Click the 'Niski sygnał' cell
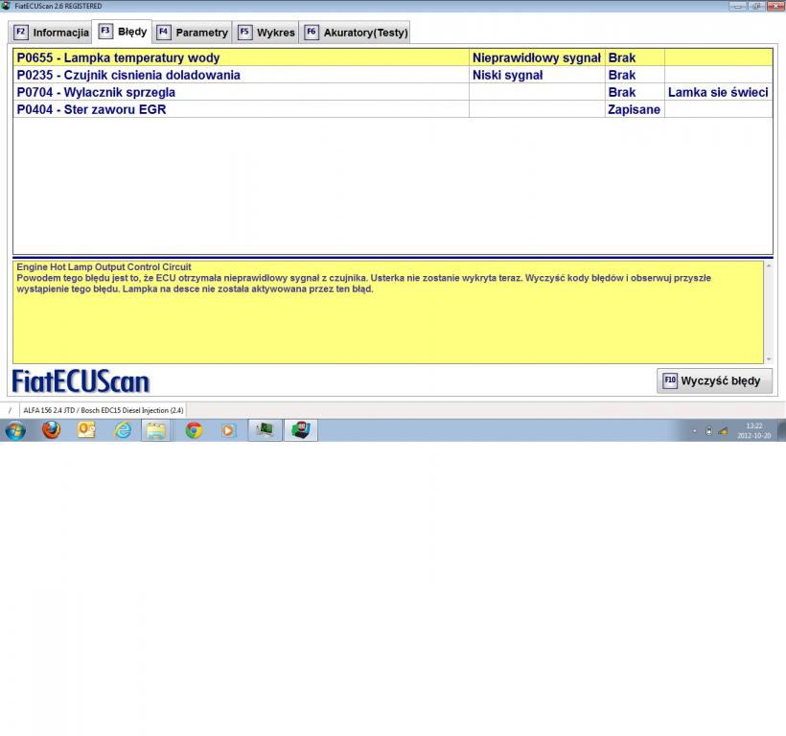This screenshot has height=736, width=786. click(537, 75)
